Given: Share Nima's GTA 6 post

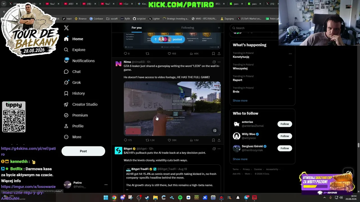Looking at the screenshot, I should (219, 140).
